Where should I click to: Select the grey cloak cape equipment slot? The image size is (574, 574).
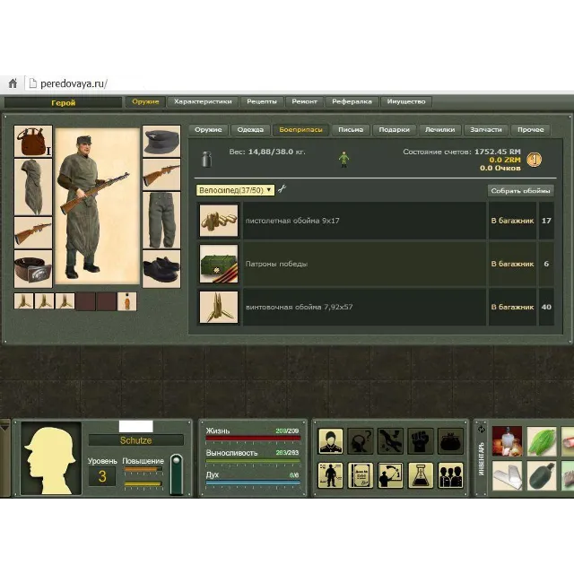[x=33, y=187]
